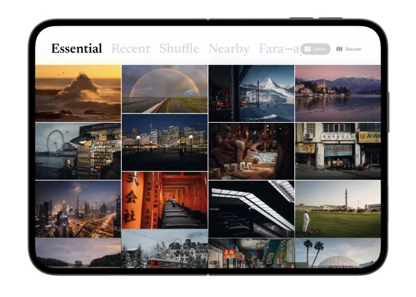Open the red torii gates photo
Screen dimensions: 416x297
point(165,200)
